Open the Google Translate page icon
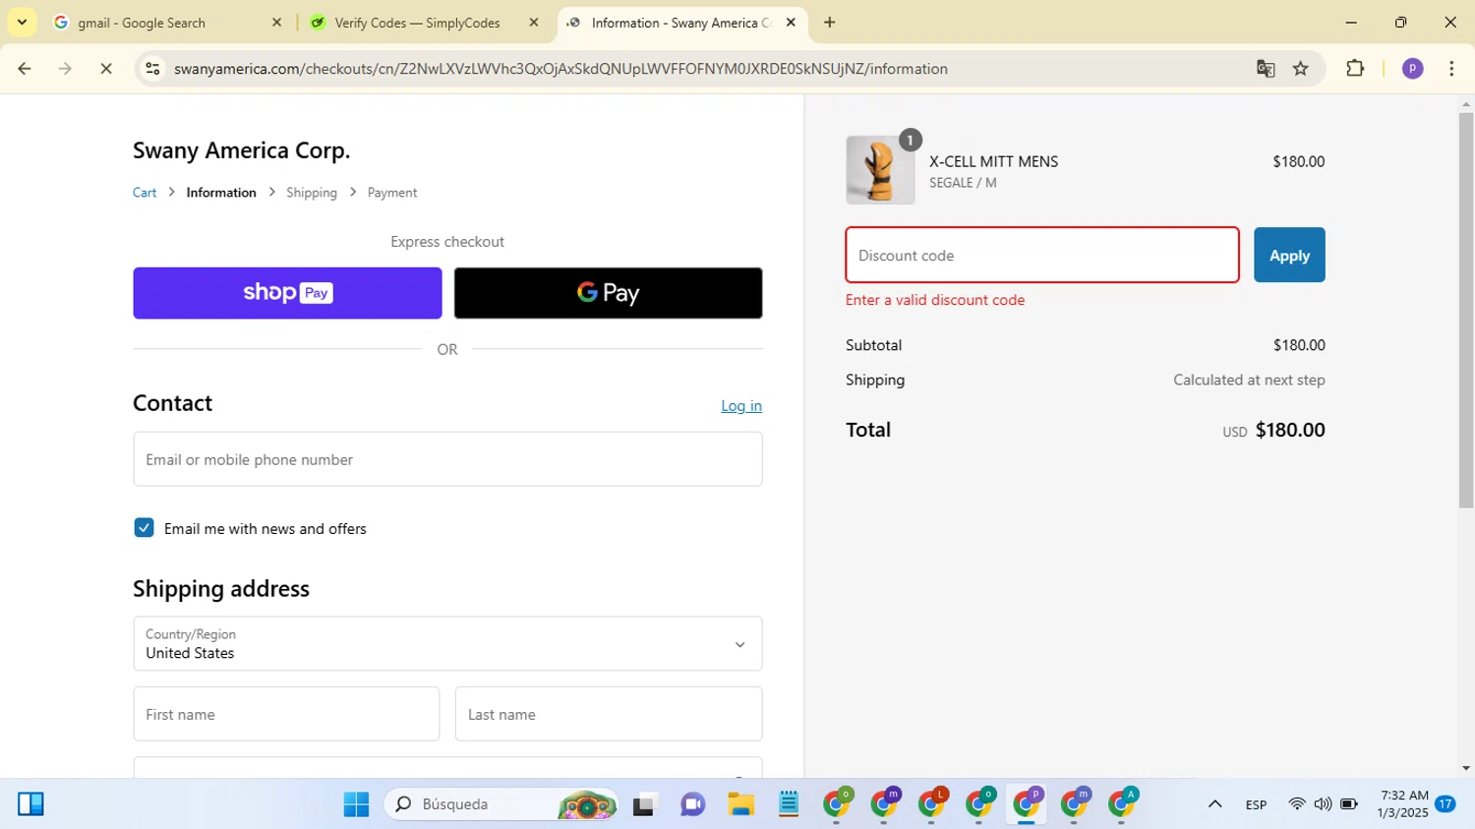The width and height of the screenshot is (1475, 829). (x=1266, y=69)
